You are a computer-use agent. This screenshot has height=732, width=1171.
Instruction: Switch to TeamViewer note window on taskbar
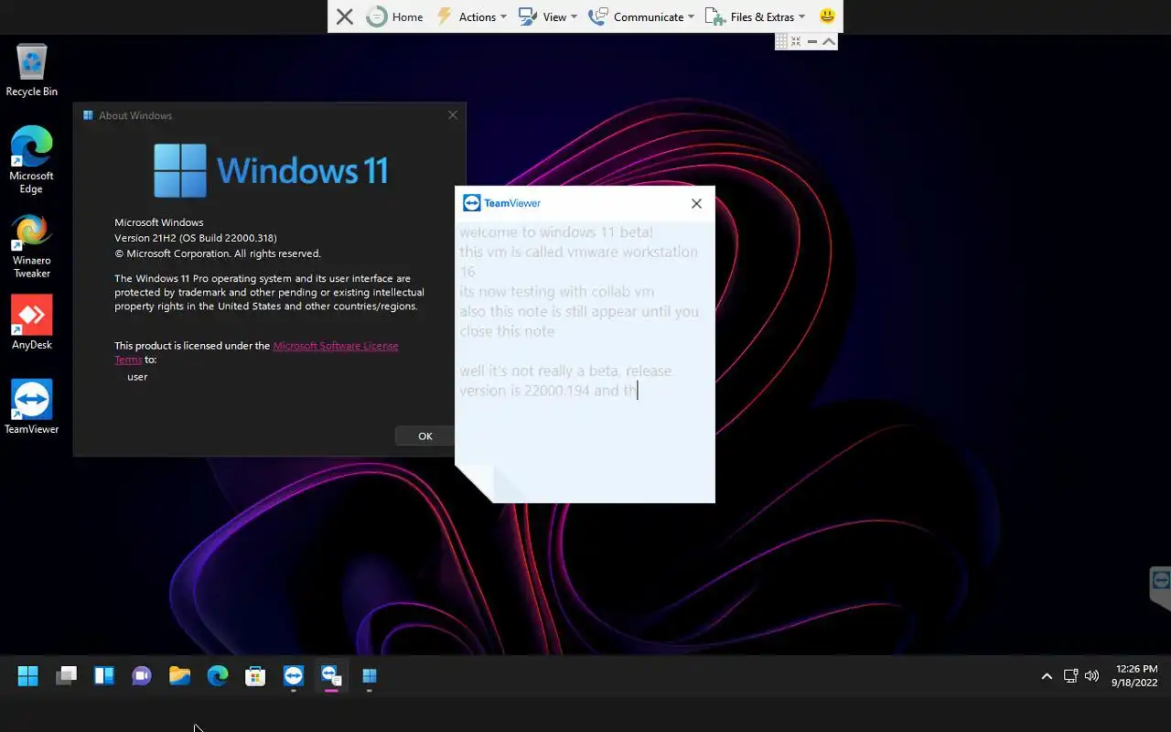coord(331,676)
